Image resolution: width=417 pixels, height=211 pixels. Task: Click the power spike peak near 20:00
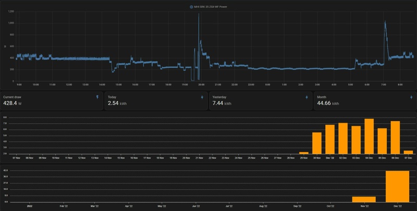coord(199,14)
